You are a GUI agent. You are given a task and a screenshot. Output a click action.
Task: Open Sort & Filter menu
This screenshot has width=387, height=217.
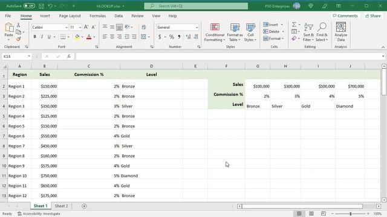[x=308, y=32]
